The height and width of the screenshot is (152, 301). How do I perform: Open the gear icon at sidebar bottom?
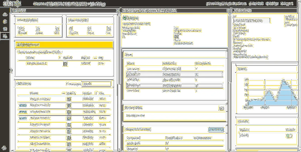point(5,148)
